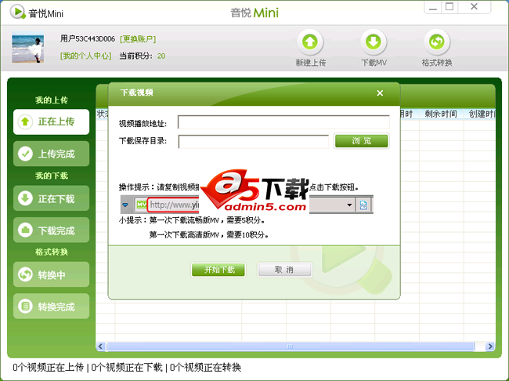This screenshot has width=509, height=381.
Task: Close the 下载视频 dialog with X
Action: pyautogui.click(x=380, y=93)
